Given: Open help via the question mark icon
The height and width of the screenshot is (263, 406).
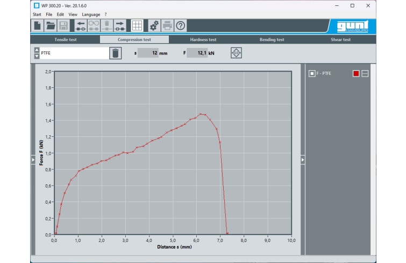Looking at the screenshot, I should click(x=181, y=25).
